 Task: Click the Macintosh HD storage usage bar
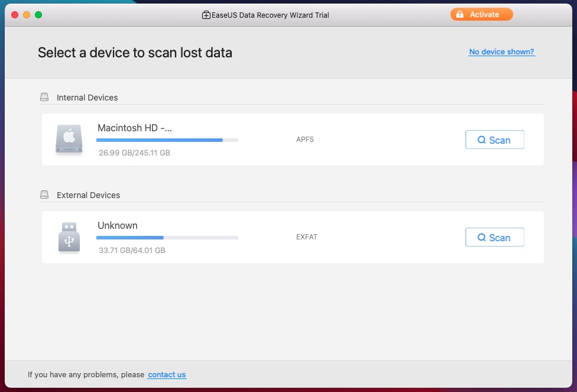pyautogui.click(x=167, y=140)
